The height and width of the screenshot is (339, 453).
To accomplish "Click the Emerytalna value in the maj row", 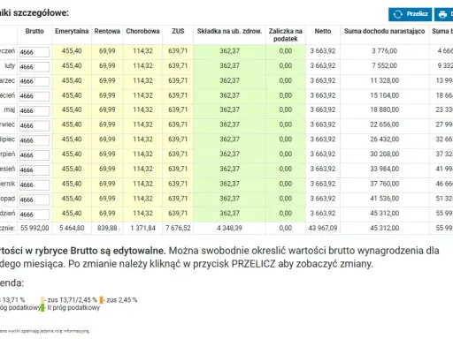I will coord(72,109).
